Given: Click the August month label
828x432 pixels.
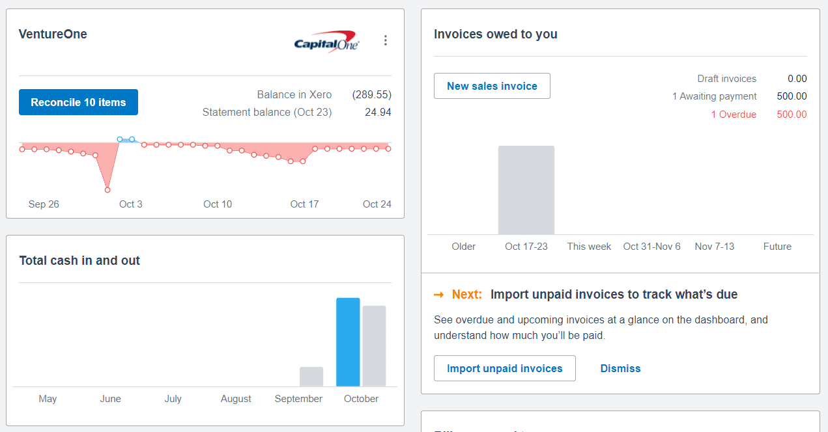Looking at the screenshot, I should 236,399.
